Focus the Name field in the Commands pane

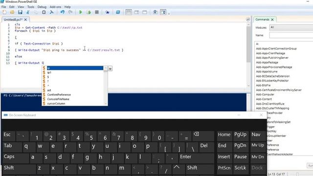click(x=291, y=35)
